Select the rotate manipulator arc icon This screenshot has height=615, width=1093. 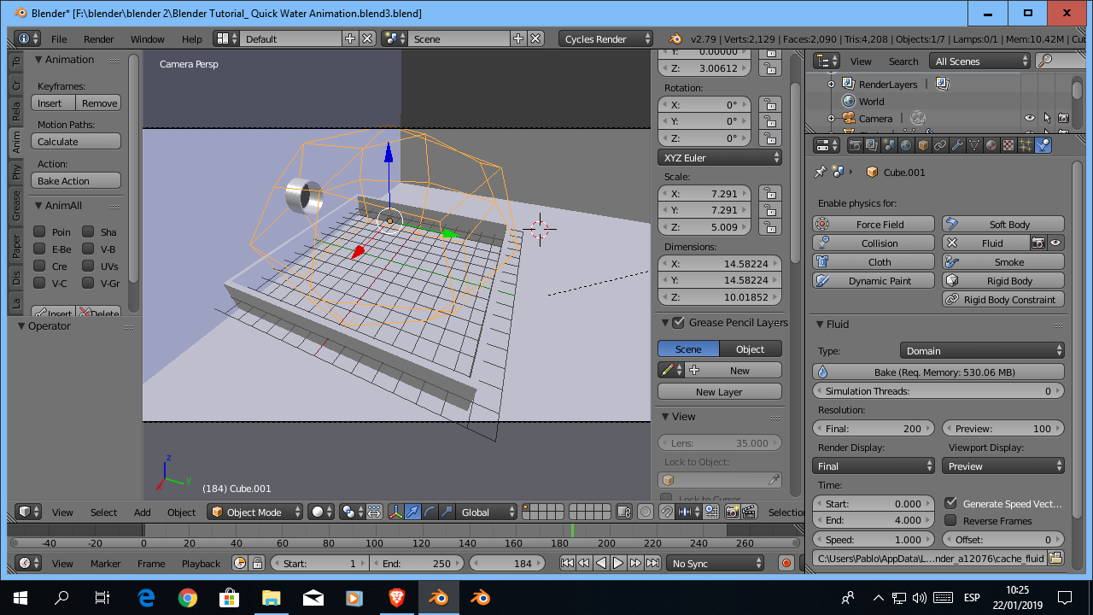[430, 512]
